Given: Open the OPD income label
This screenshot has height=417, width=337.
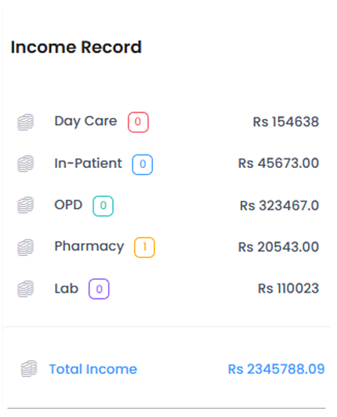Looking at the screenshot, I should tap(69, 205).
